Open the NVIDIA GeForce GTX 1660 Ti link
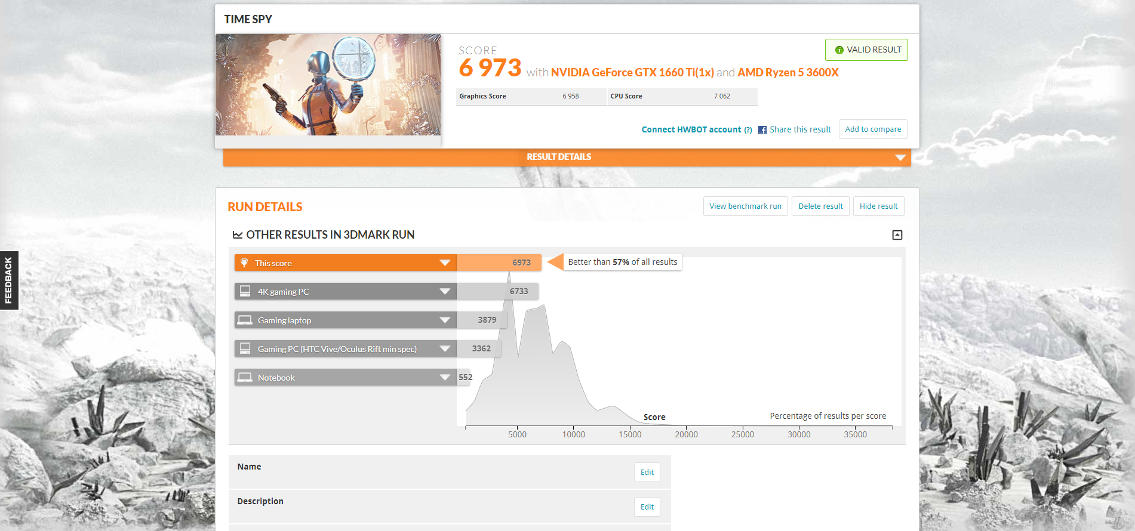The image size is (1135, 531). point(632,72)
